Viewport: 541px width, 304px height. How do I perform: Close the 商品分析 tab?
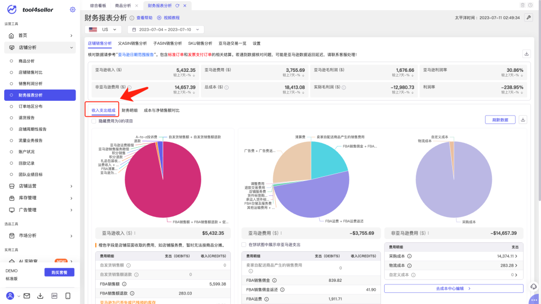click(x=137, y=5)
